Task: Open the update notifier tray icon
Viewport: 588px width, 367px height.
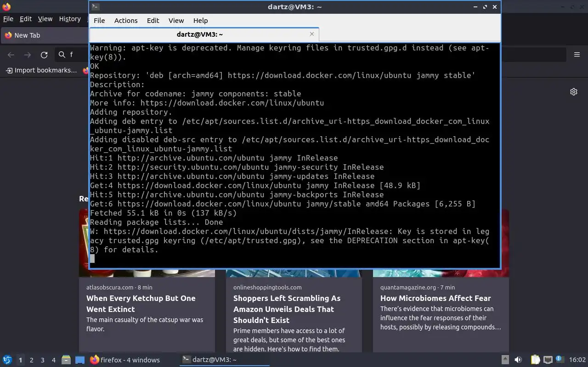Action: pyautogui.click(x=560, y=360)
